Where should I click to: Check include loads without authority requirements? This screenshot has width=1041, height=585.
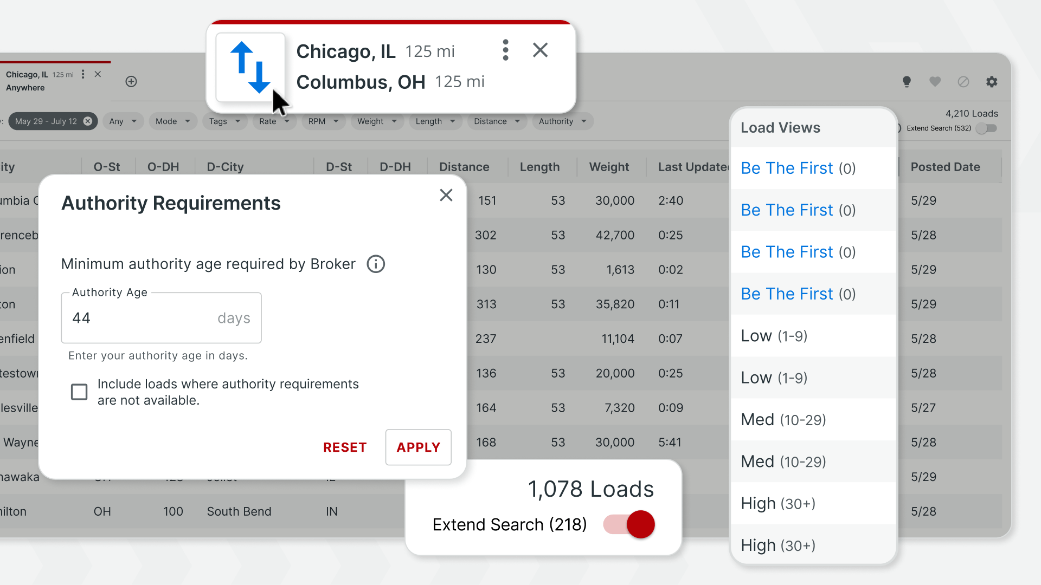[x=79, y=392]
